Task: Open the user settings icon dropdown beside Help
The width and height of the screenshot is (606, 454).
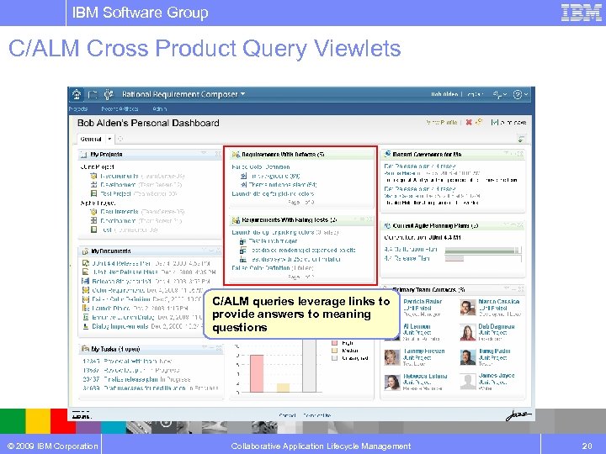Action: [499, 94]
